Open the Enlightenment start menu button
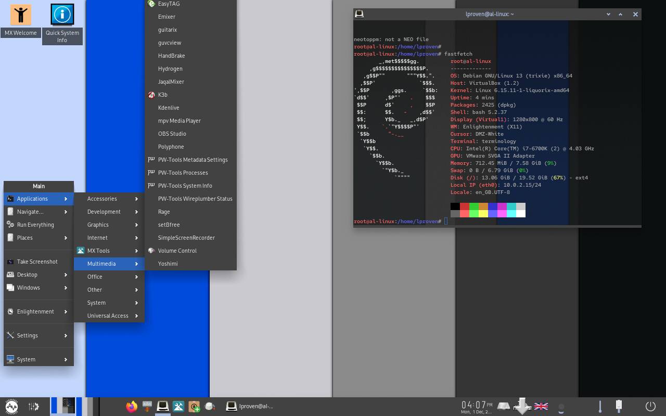This screenshot has height=416, width=666. coord(11,406)
